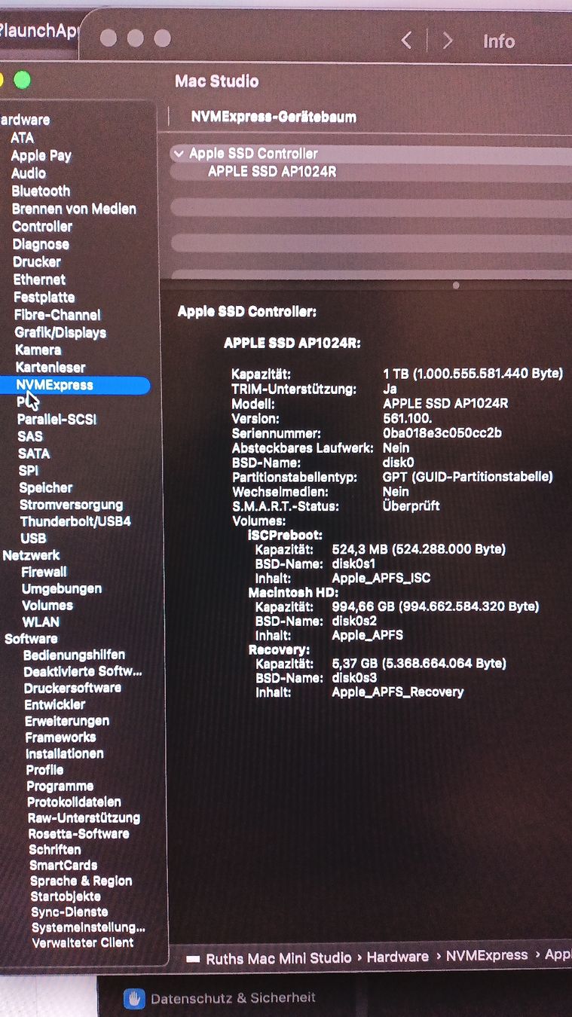Screen dimensions: 572x1017
Task: Select Verwalteter Client entry
Action: tap(83, 942)
